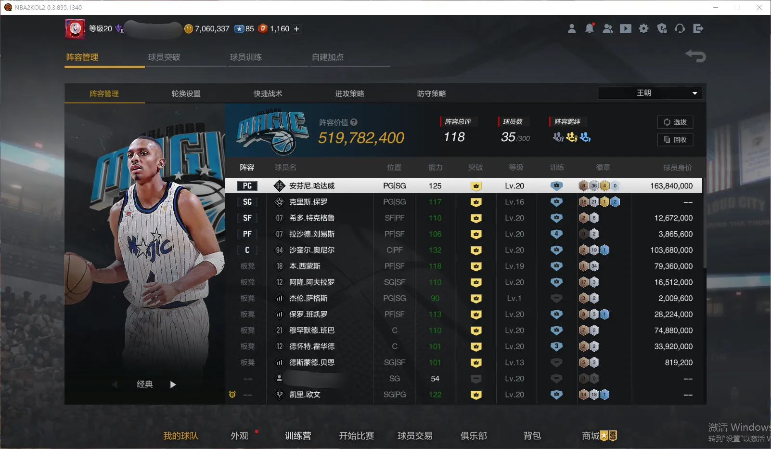The width and height of the screenshot is (771, 449).
Task: Open 商城 store in bottom navigation
Action: point(599,436)
